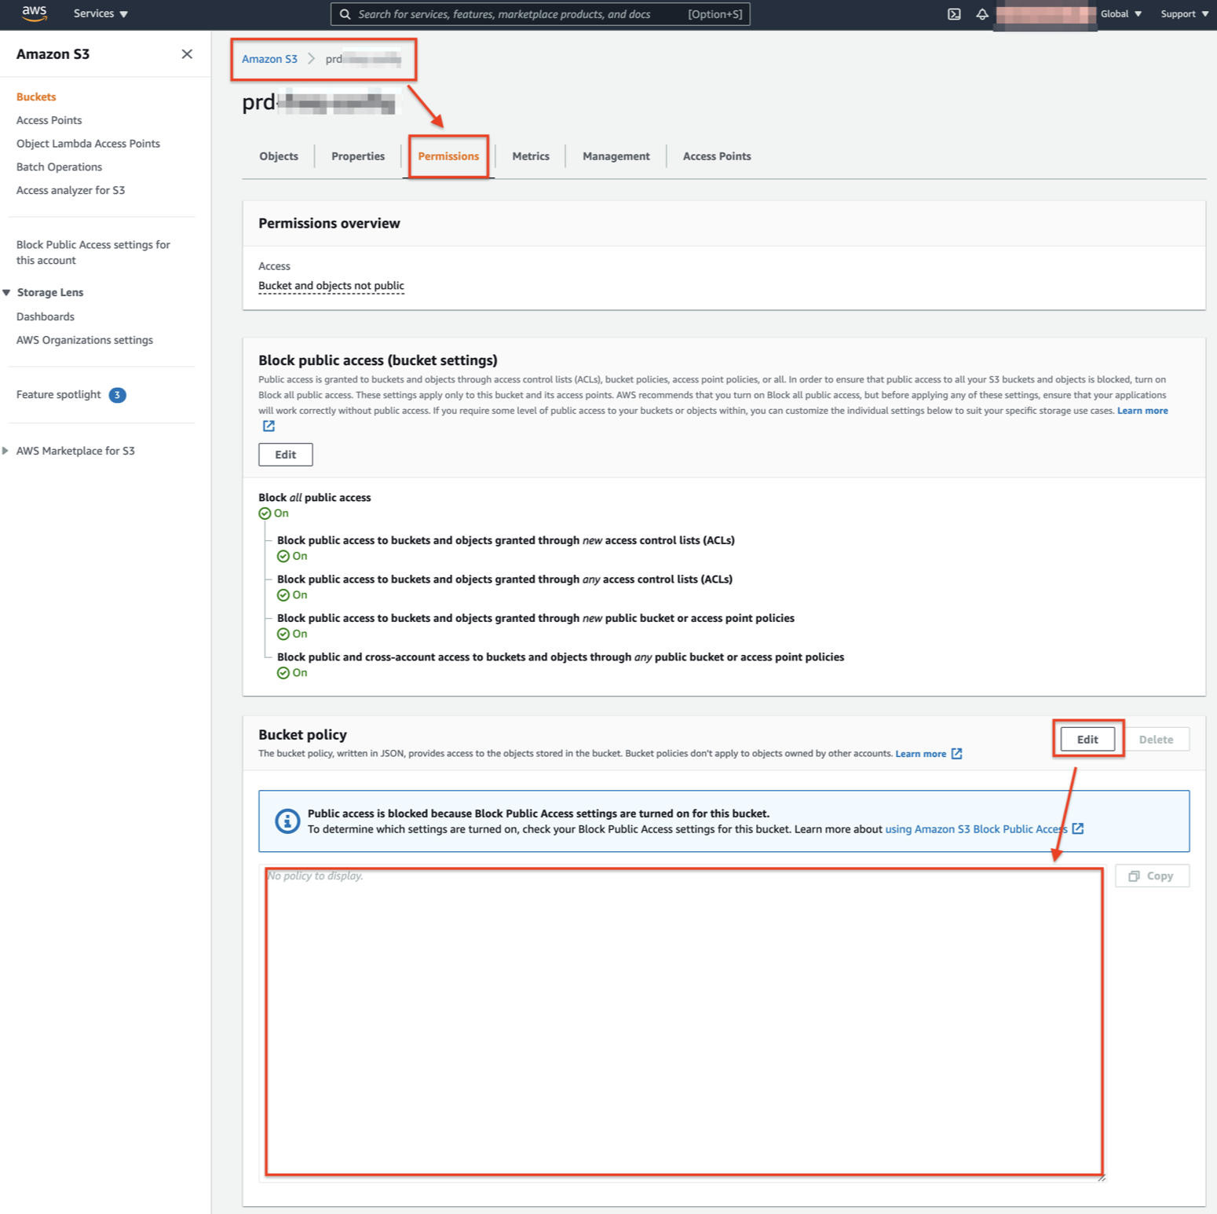
Task: Switch to the Access Points tab
Action: [717, 156]
